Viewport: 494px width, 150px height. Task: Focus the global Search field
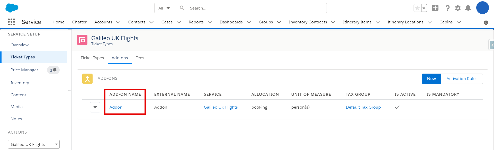tap(250, 8)
